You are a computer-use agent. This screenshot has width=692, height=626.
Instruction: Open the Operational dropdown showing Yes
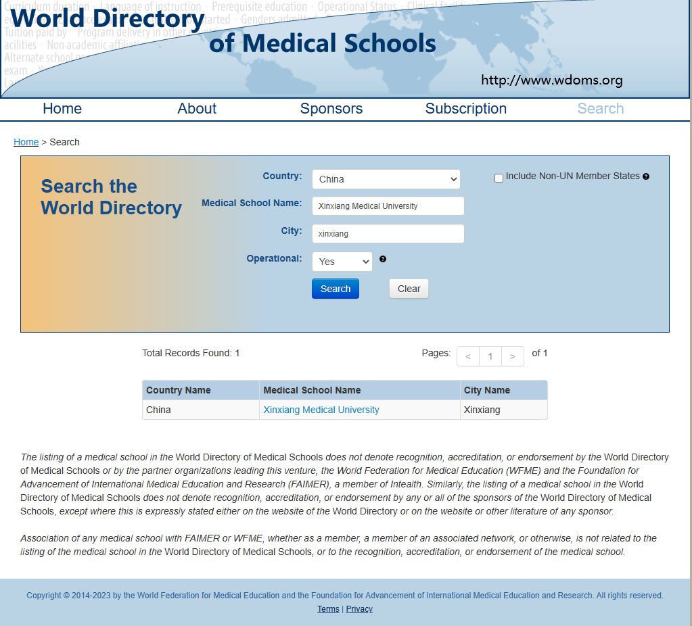click(342, 262)
